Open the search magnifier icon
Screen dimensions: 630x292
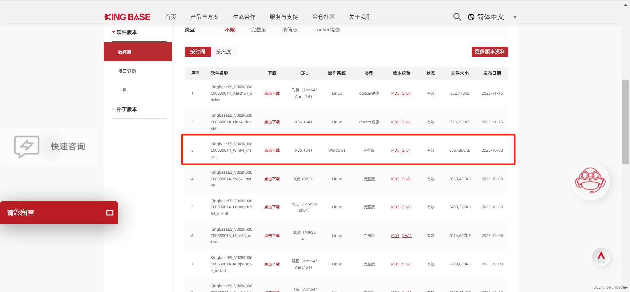pyautogui.click(x=457, y=17)
